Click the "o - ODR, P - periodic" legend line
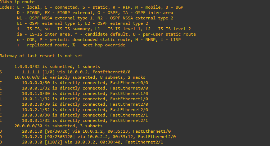This screenshot has width=270, height=146. pyautogui.click(x=101, y=40)
